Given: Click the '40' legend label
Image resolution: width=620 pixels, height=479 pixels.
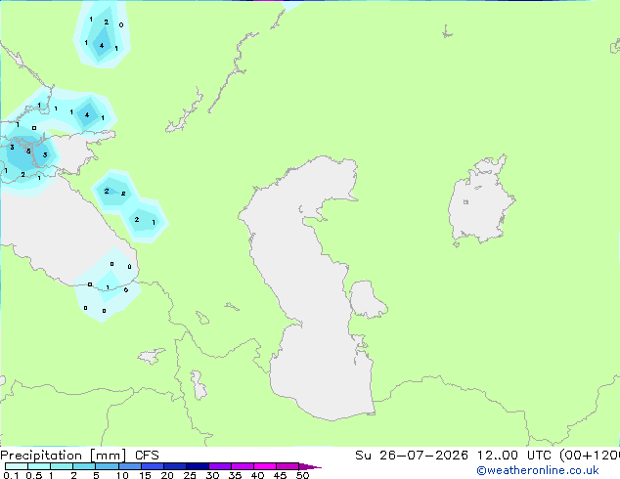Looking at the screenshot, I should click(258, 475).
